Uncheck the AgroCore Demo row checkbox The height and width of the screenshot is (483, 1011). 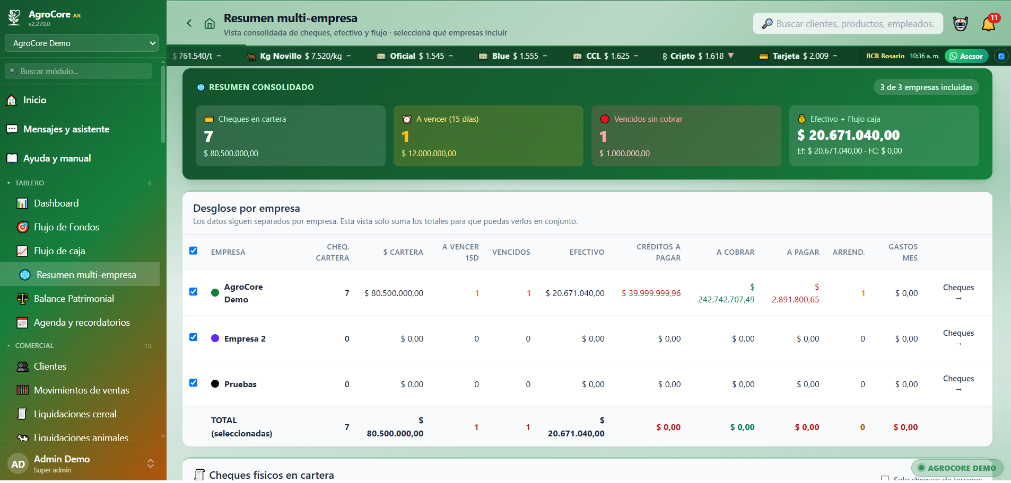pos(194,292)
